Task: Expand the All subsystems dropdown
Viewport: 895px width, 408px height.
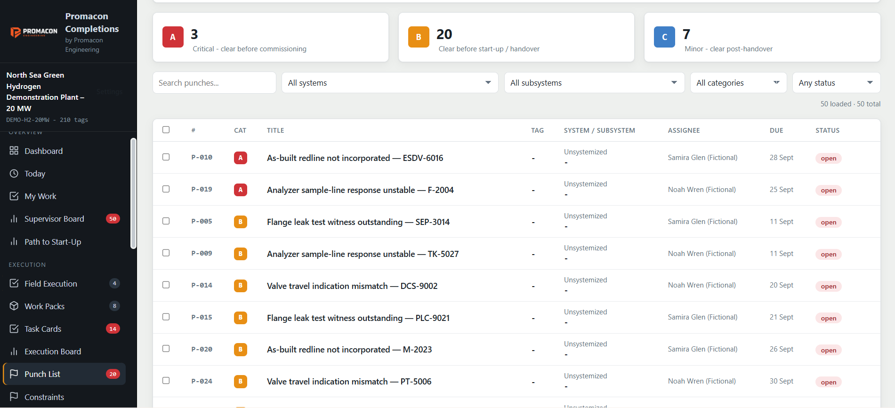Action: coord(594,83)
